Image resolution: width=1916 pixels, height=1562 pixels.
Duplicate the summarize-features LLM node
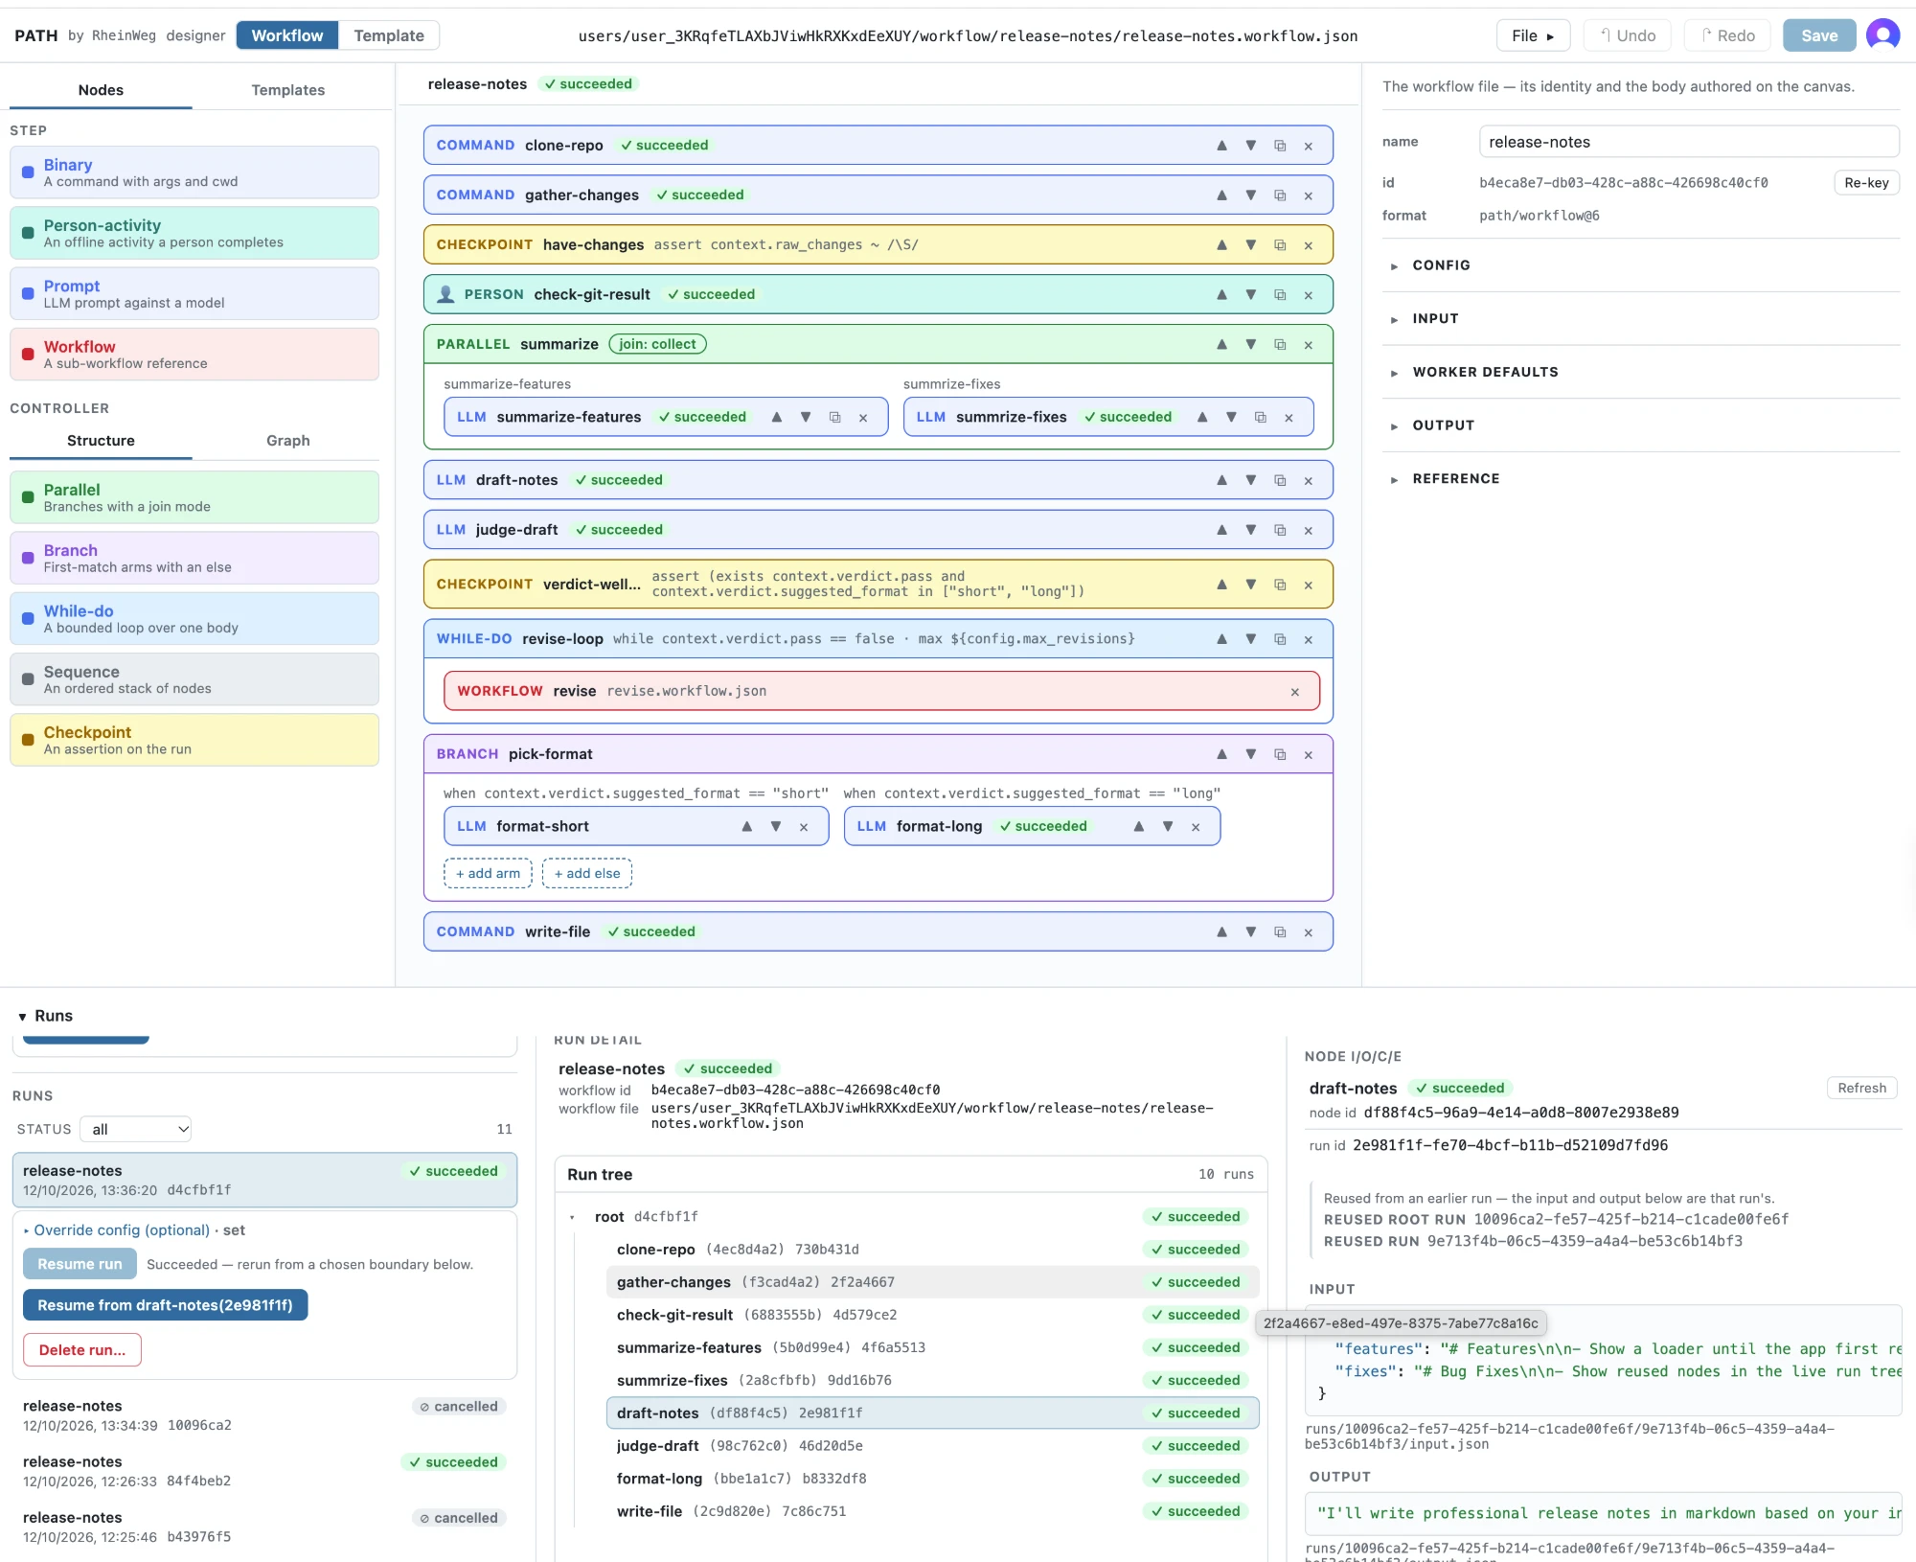834,418
